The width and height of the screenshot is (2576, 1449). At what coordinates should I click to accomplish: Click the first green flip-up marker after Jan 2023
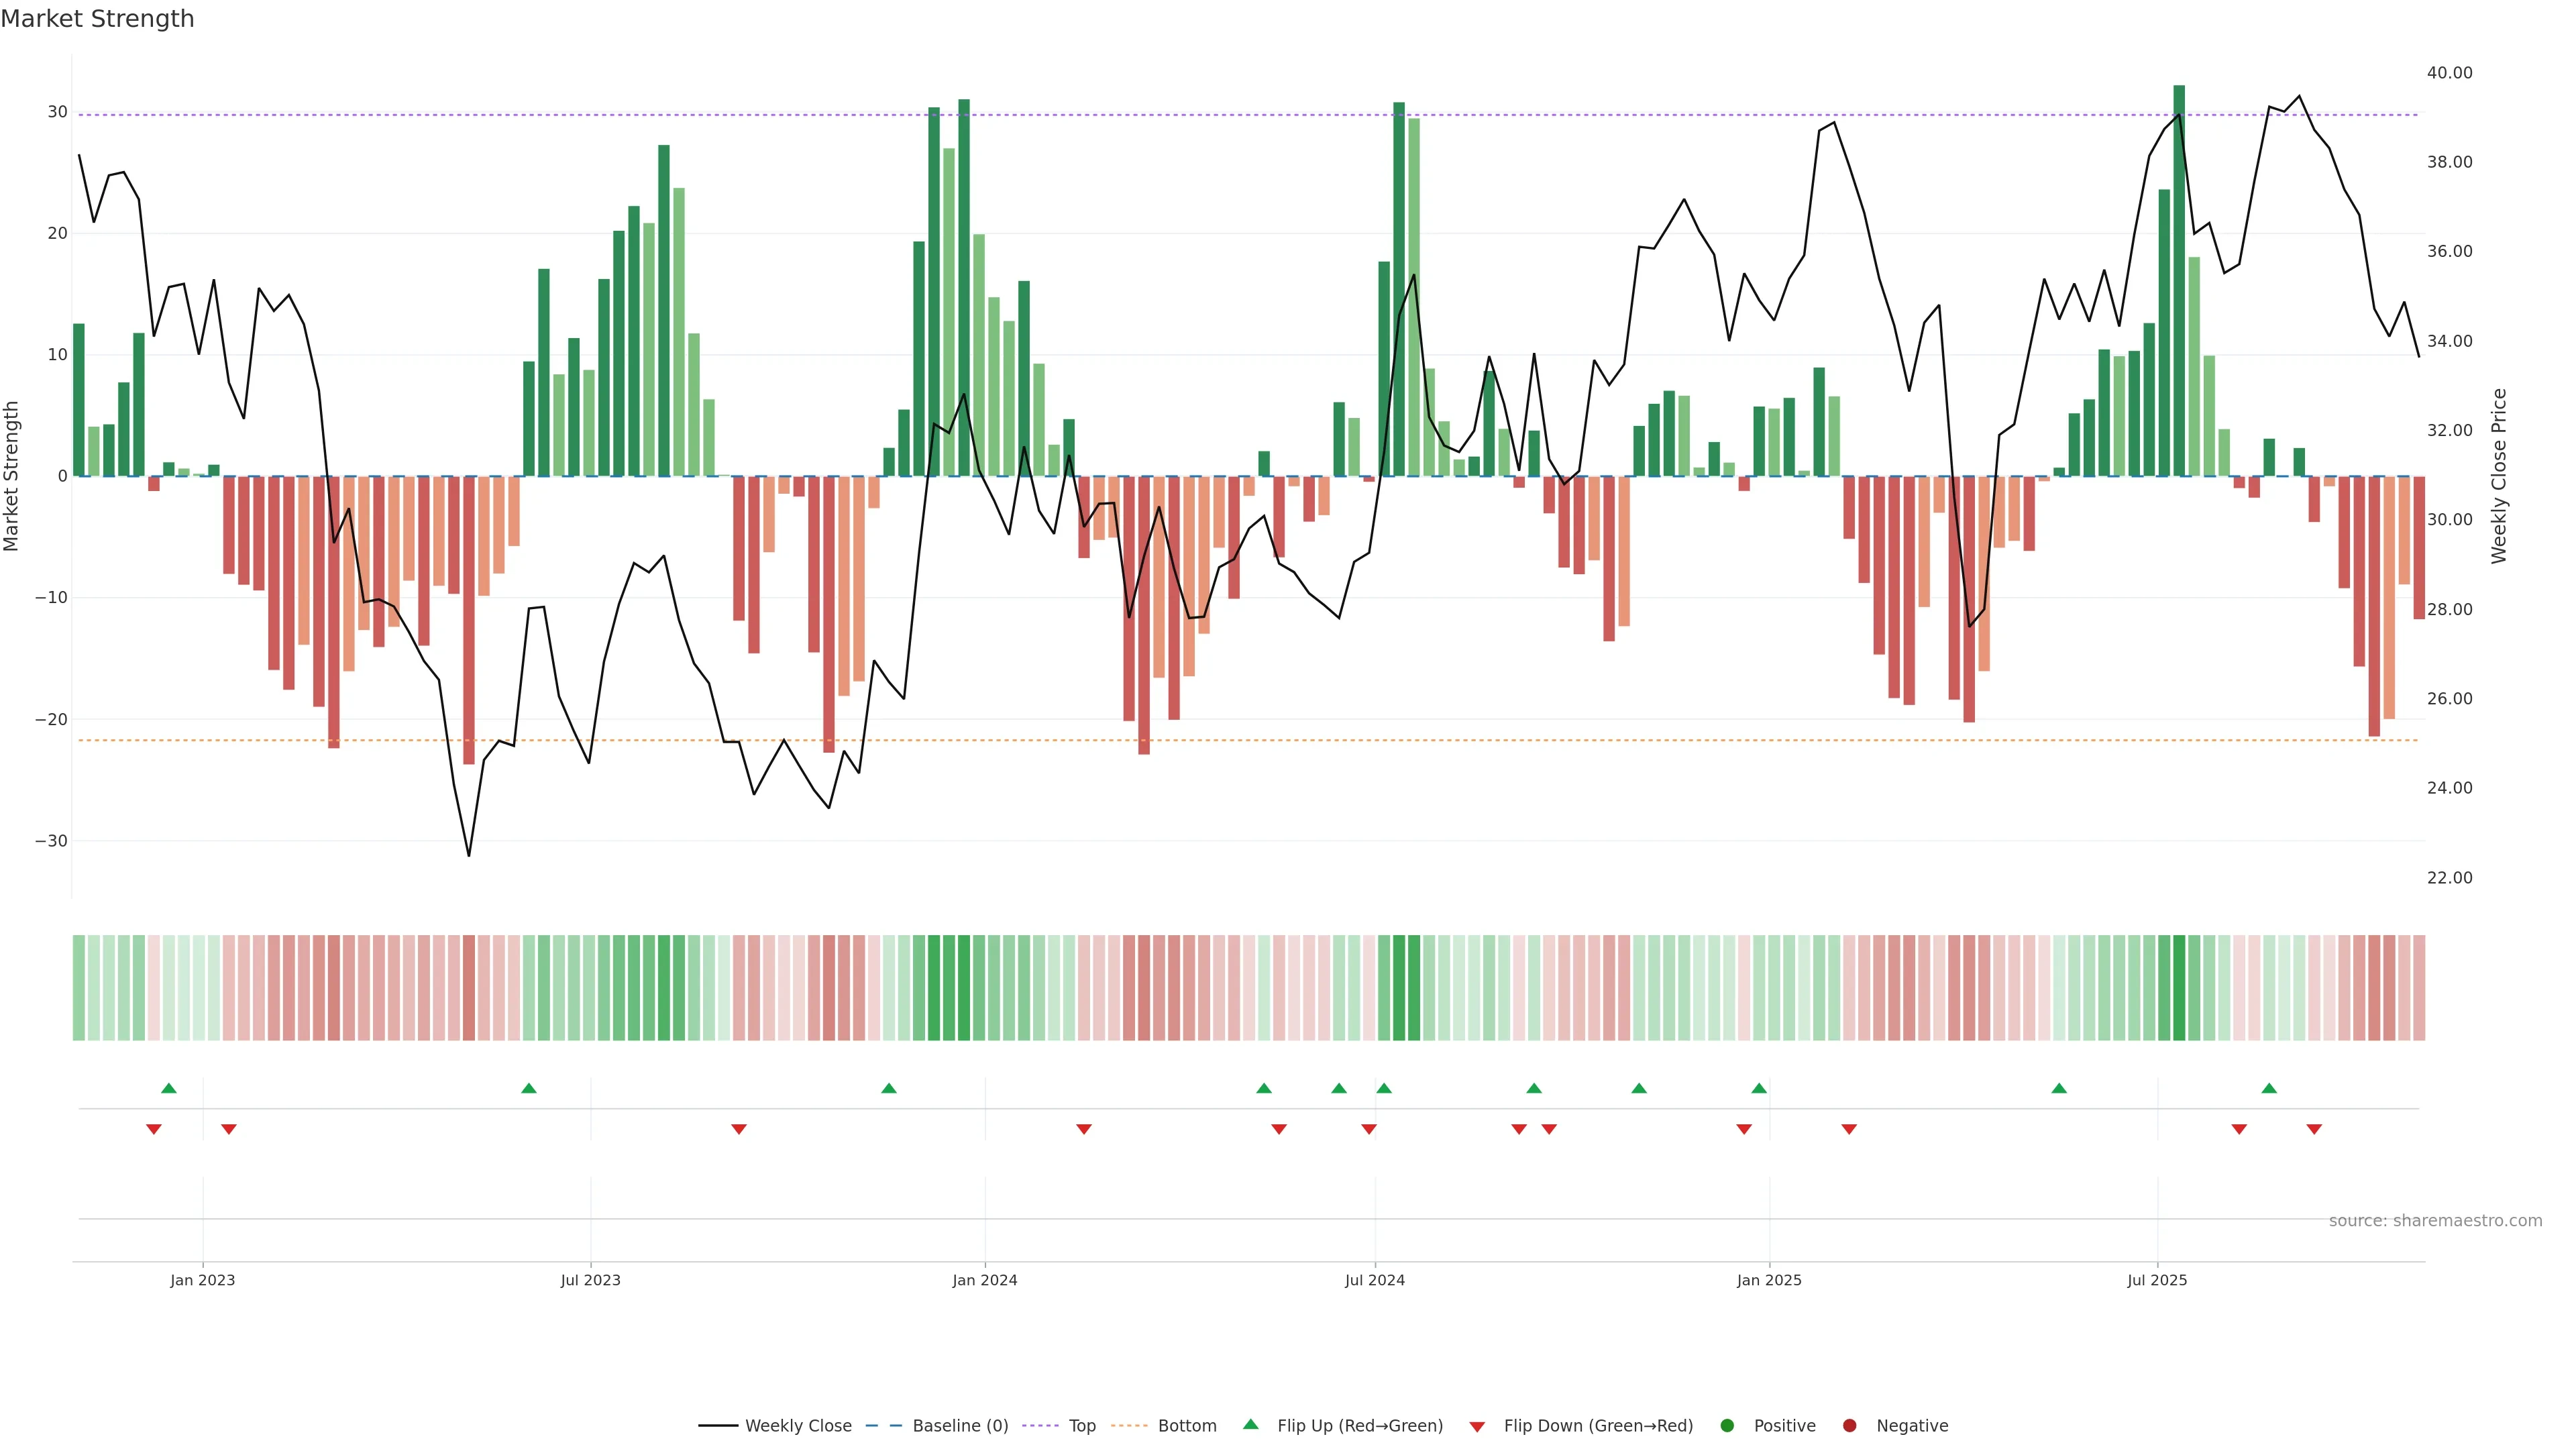529,1088
